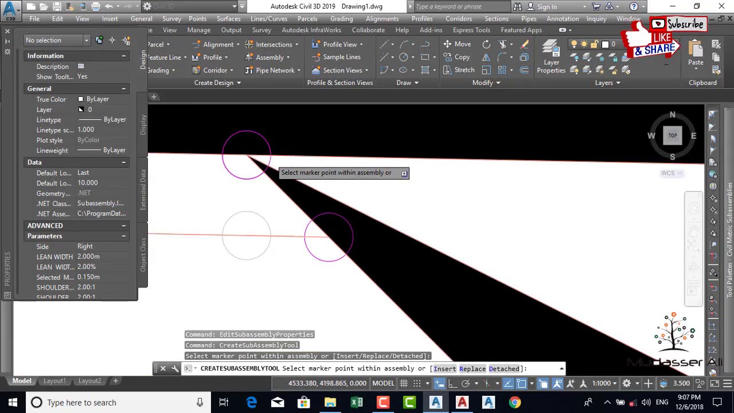
Task: Select the Circle drawing tool
Action: click(x=404, y=57)
